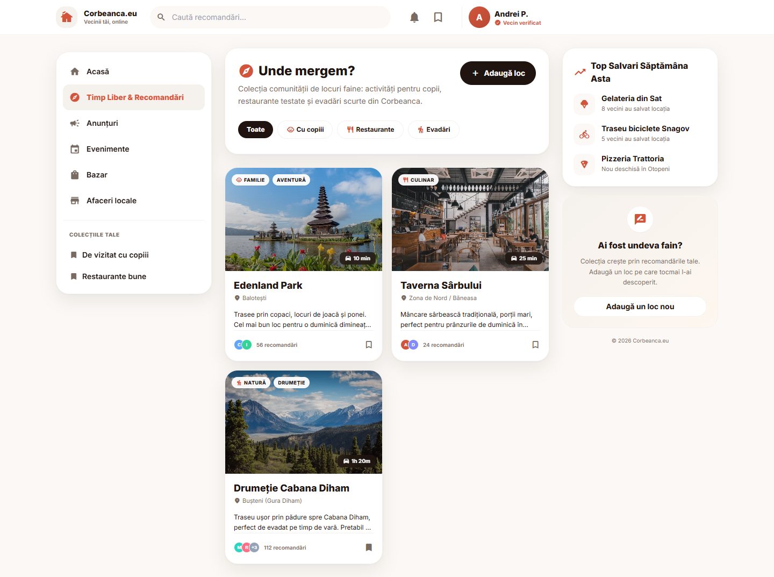Open the Edenland Park title
The width and height of the screenshot is (774, 577).
tap(268, 286)
